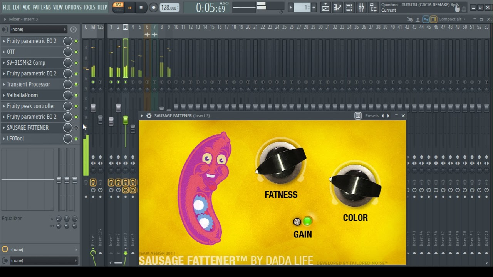This screenshot has height=277, width=493.
Task: Click the detached/keyboard icon left of Presets
Action: (358, 115)
